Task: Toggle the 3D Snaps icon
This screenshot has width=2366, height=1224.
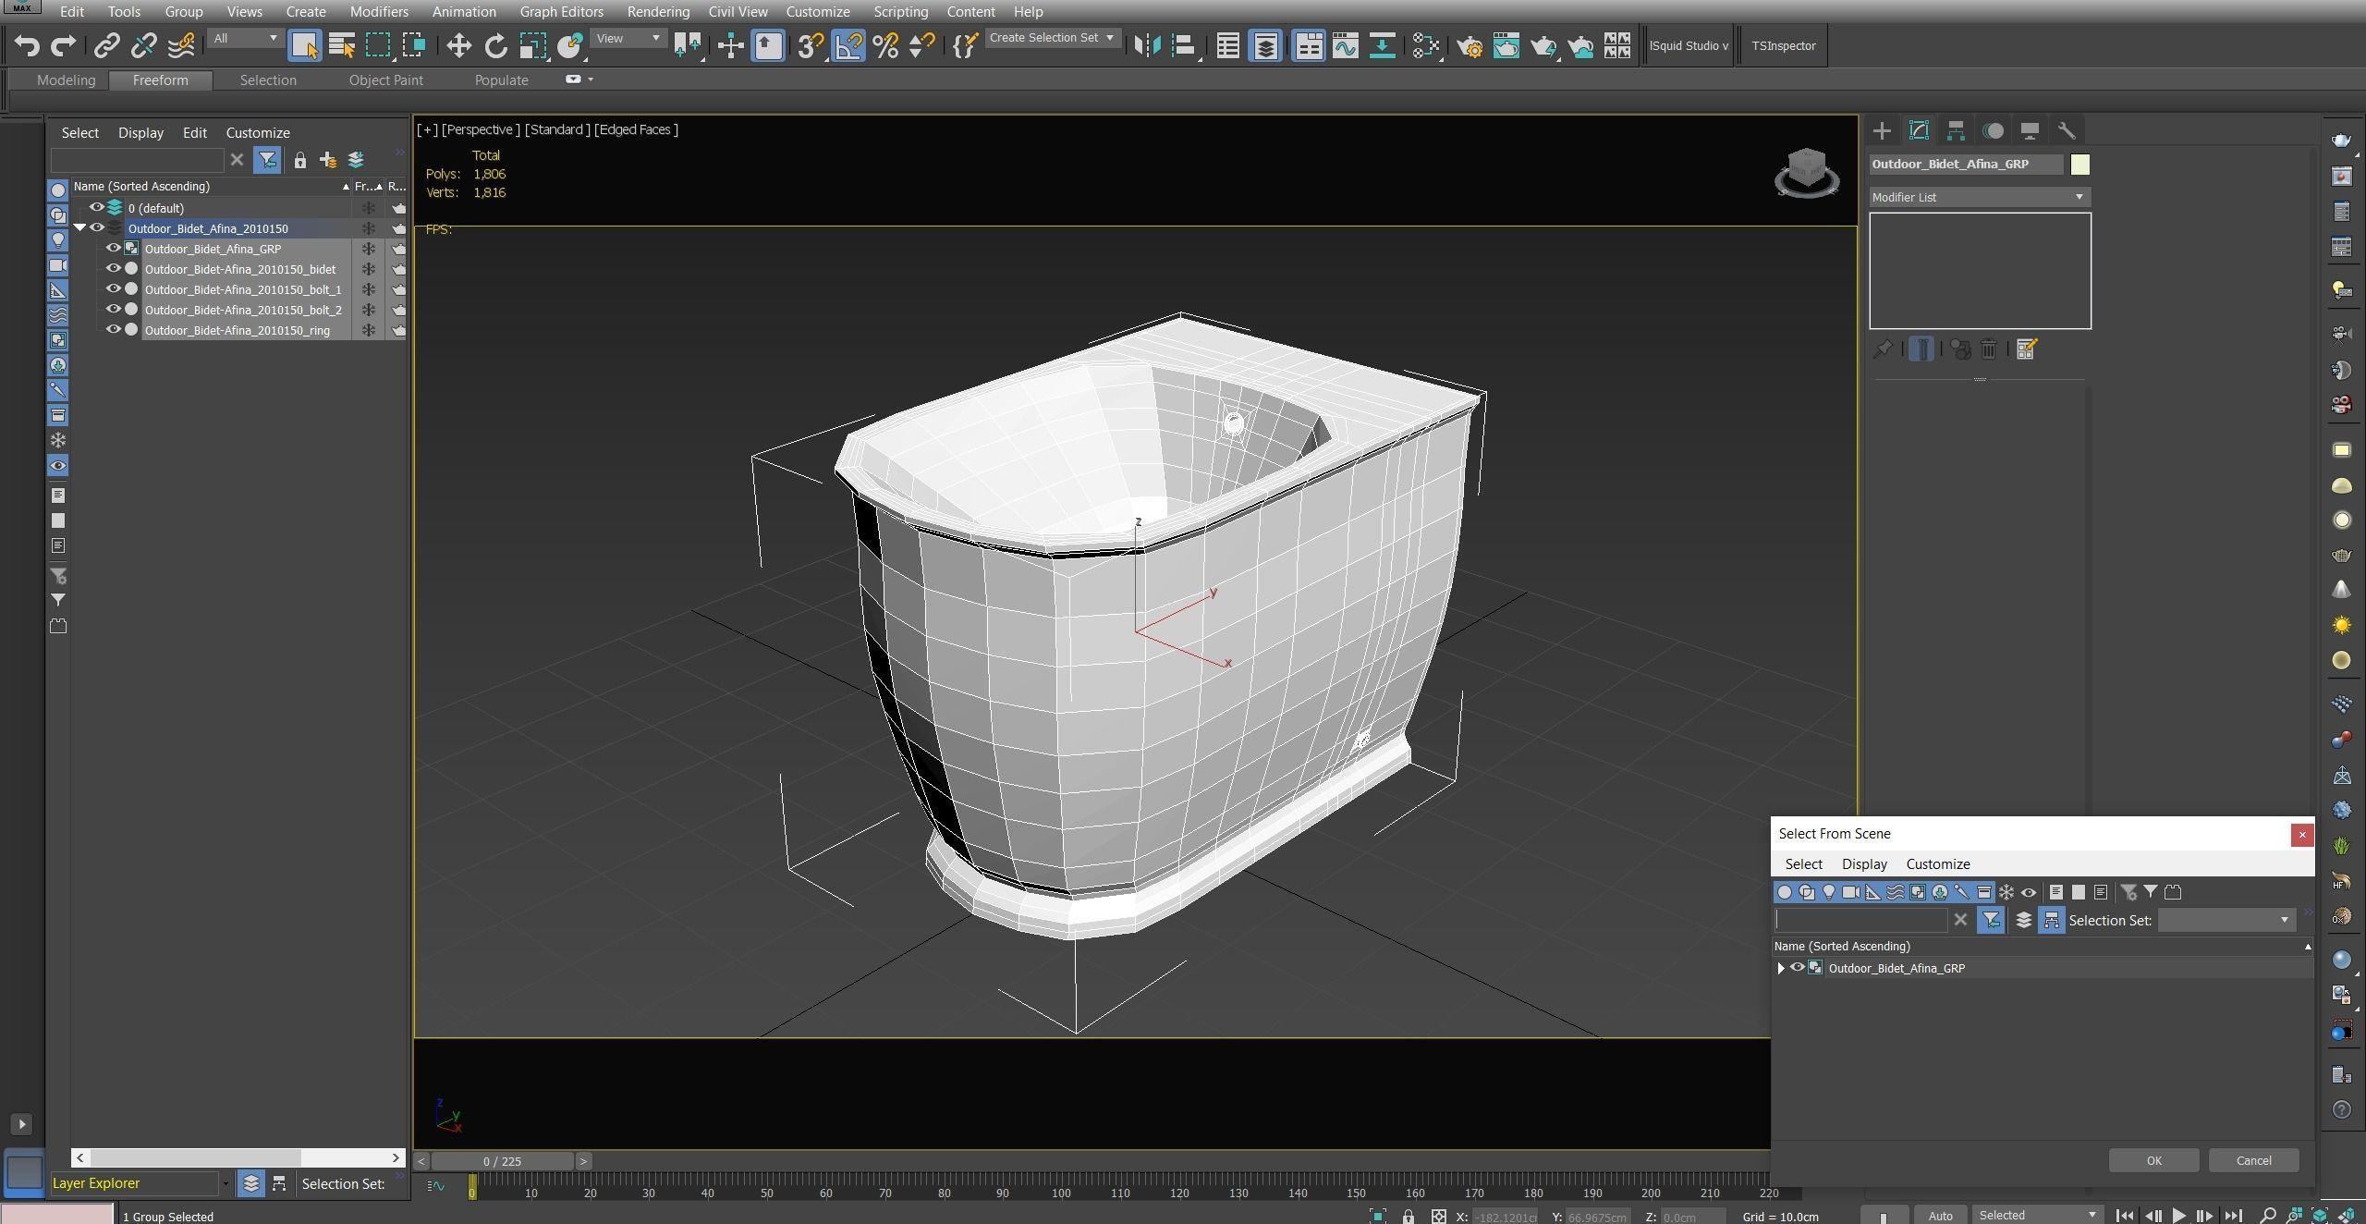Action: pyautogui.click(x=811, y=45)
